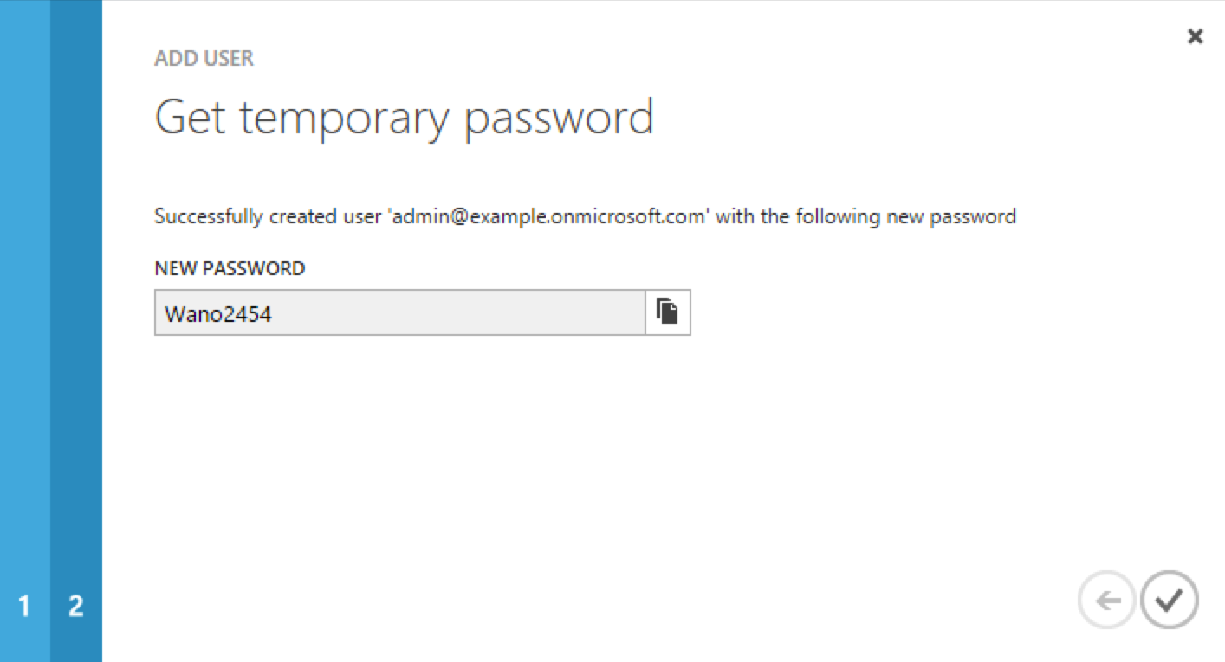Click the light blue step 1 sidebar strip
1225x662 pixels.
(x=25, y=331)
